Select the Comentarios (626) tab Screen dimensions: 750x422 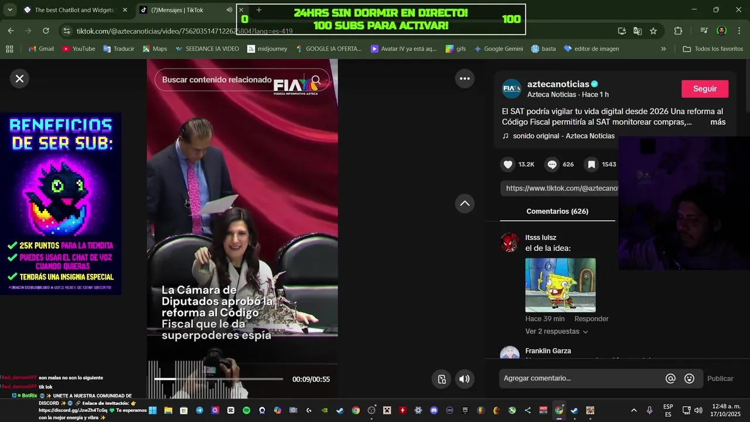click(557, 212)
